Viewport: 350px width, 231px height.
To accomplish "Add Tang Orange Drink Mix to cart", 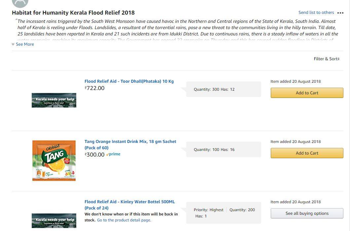I will click(x=307, y=153).
